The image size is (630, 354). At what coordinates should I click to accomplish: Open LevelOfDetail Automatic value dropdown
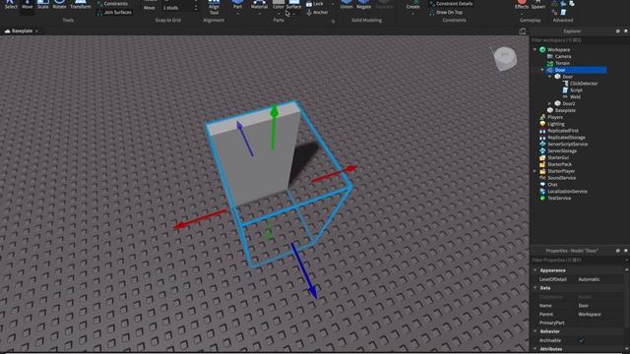[x=600, y=279]
